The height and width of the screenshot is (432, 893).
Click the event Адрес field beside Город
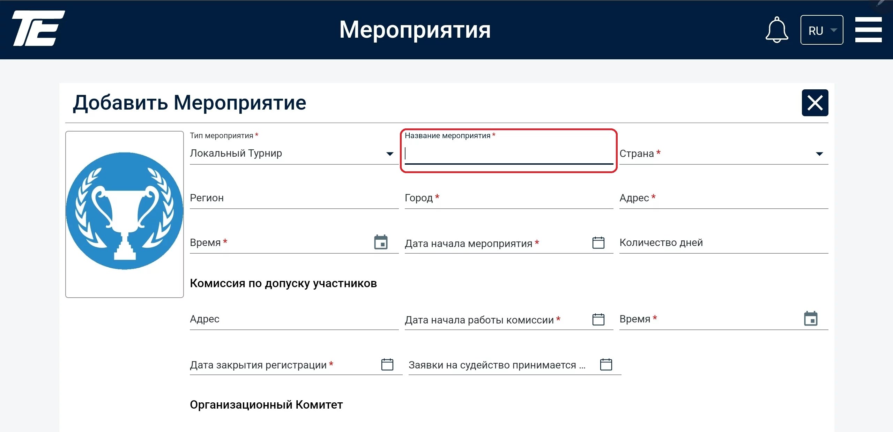[723, 198]
